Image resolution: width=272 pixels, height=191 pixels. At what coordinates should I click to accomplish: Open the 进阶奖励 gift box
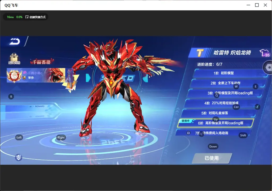point(14,59)
